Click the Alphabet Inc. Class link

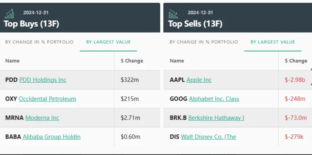[214, 99]
